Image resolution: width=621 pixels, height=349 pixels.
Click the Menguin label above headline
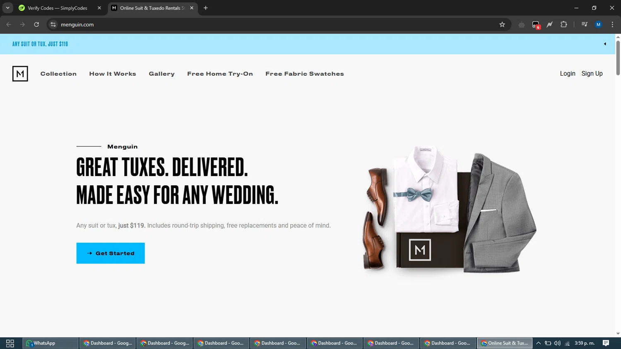[122, 146]
